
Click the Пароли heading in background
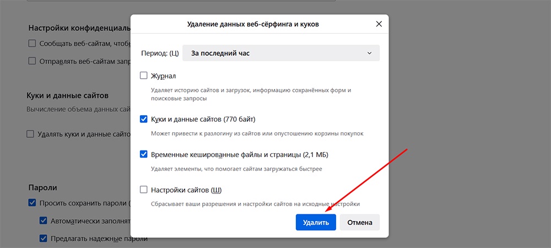tap(42, 187)
